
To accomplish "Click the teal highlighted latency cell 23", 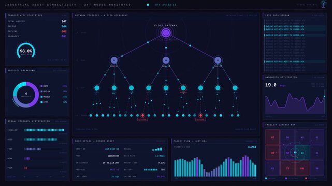I will (302, 152).
